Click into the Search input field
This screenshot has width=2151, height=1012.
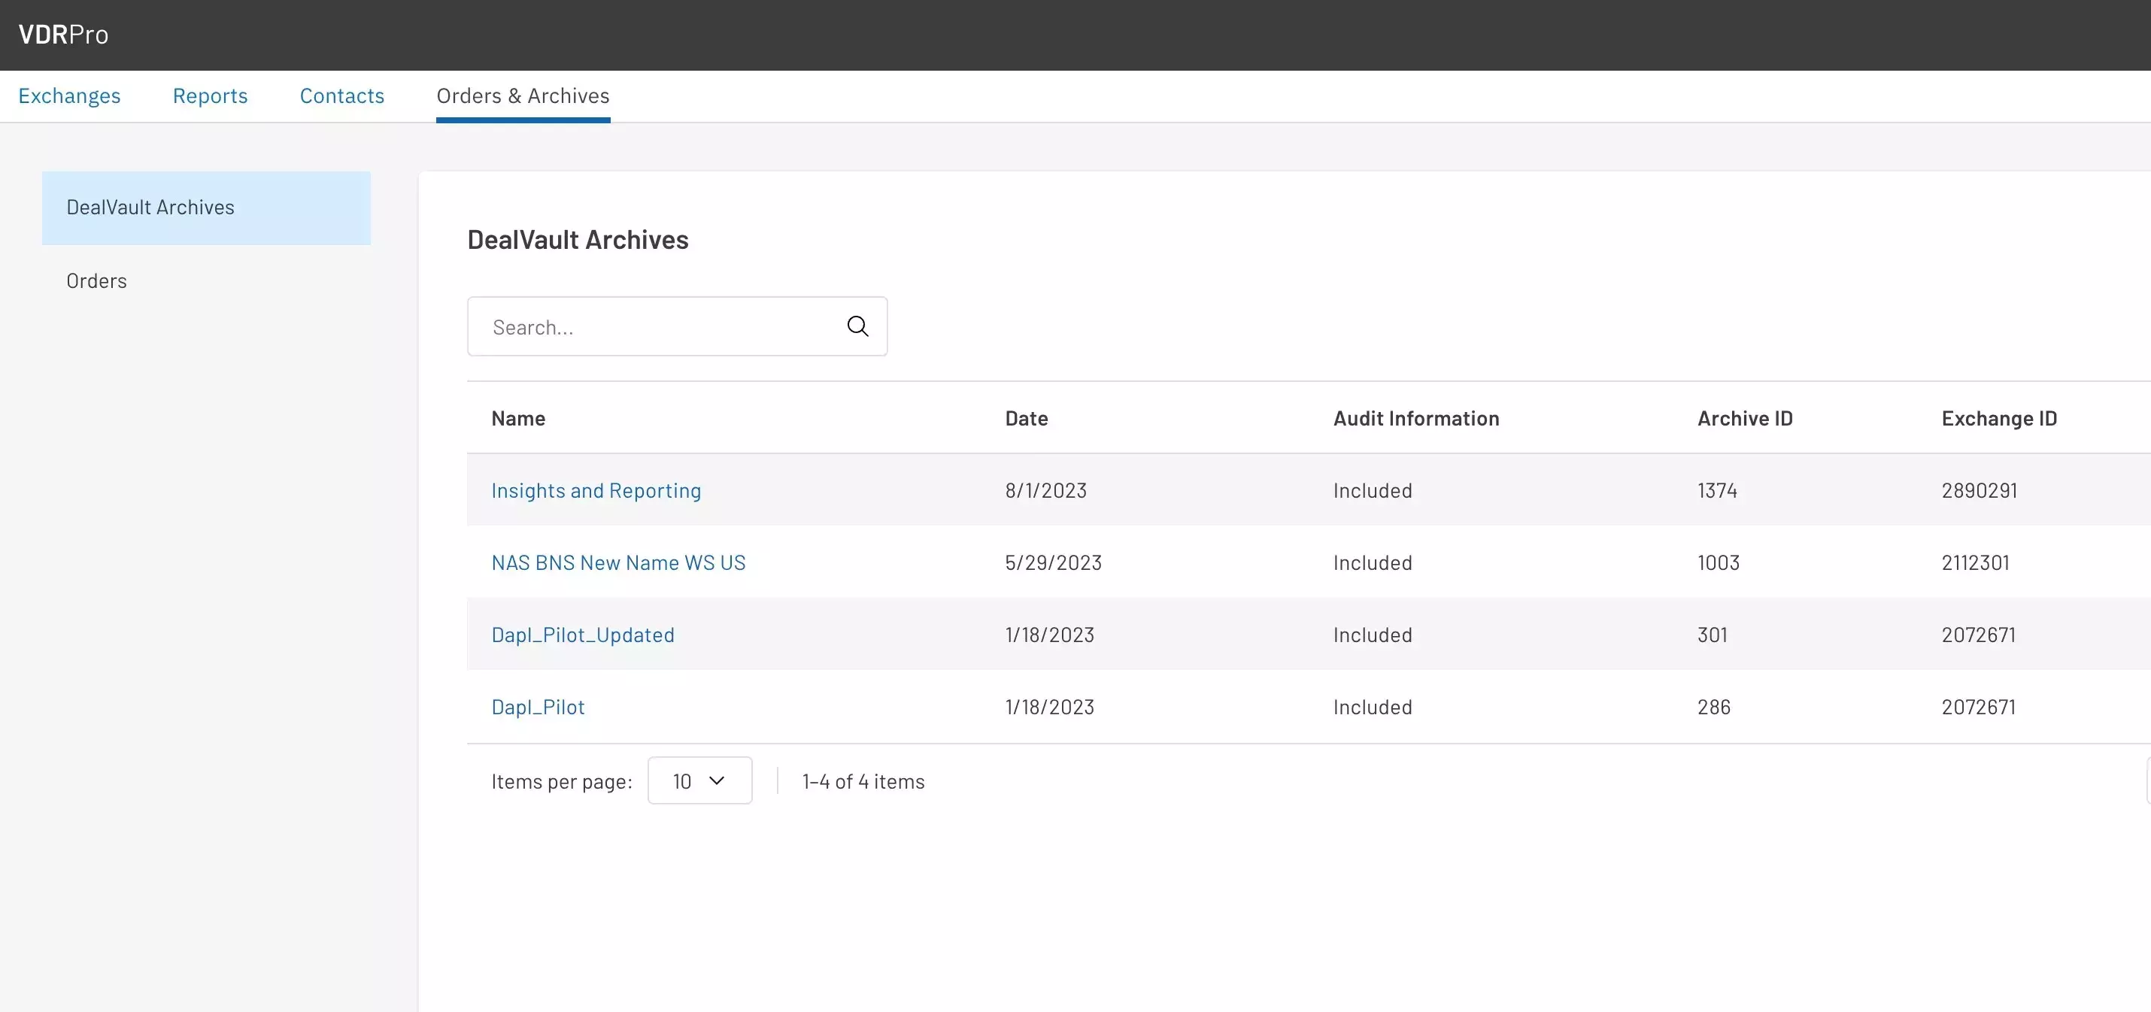coord(660,327)
